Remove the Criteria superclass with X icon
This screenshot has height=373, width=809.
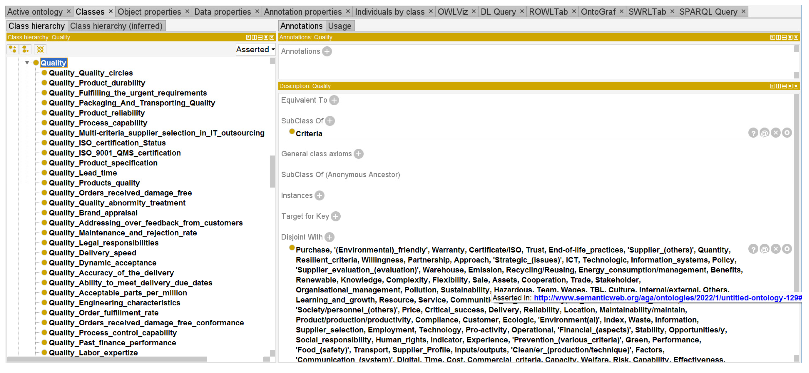tap(775, 133)
